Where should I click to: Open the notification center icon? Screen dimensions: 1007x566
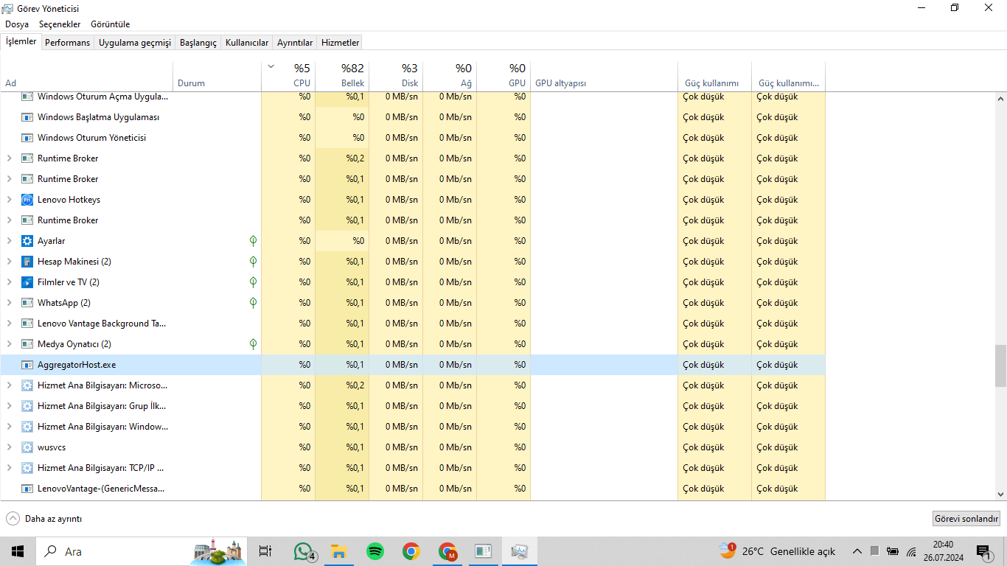[x=983, y=551]
